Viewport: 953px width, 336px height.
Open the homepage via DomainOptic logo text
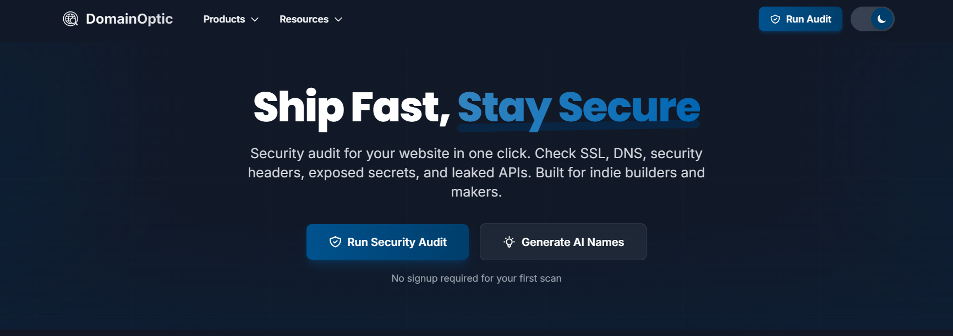click(x=129, y=19)
